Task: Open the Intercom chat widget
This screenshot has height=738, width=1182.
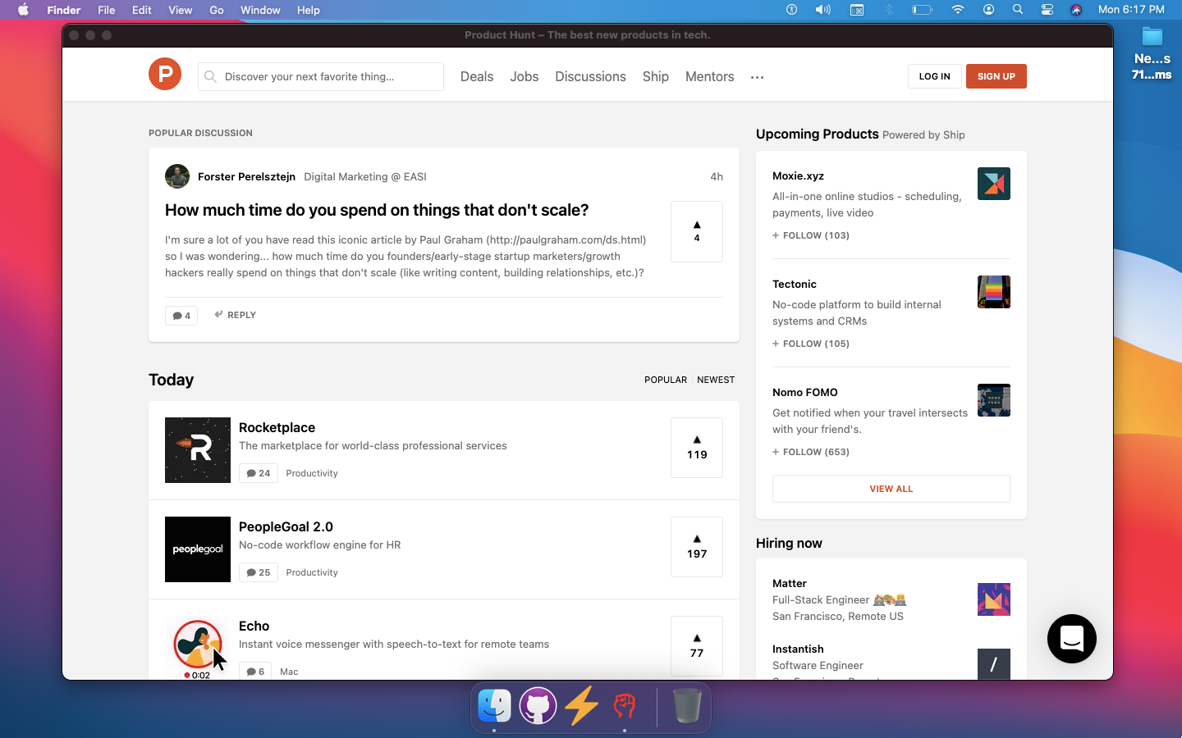Action: [1071, 639]
